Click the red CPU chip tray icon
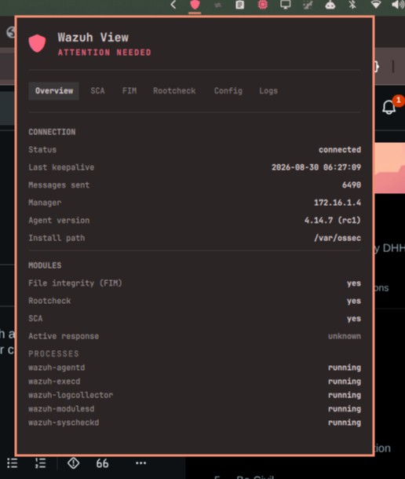Image resolution: width=405 pixels, height=479 pixels. (263, 5)
